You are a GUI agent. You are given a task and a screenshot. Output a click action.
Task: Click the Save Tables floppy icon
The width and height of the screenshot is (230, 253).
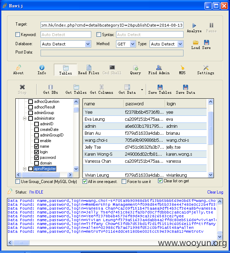[x=160, y=87]
